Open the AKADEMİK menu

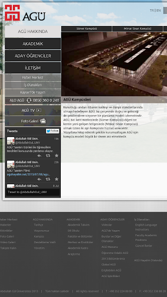[x=33, y=44]
